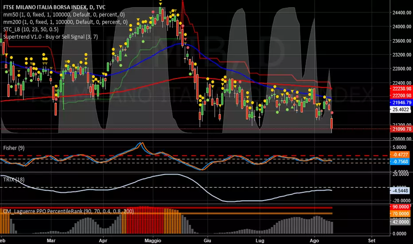Select the Supertrend V1.0 indicator legend
This screenshot has width=413, height=244.
(51, 37)
